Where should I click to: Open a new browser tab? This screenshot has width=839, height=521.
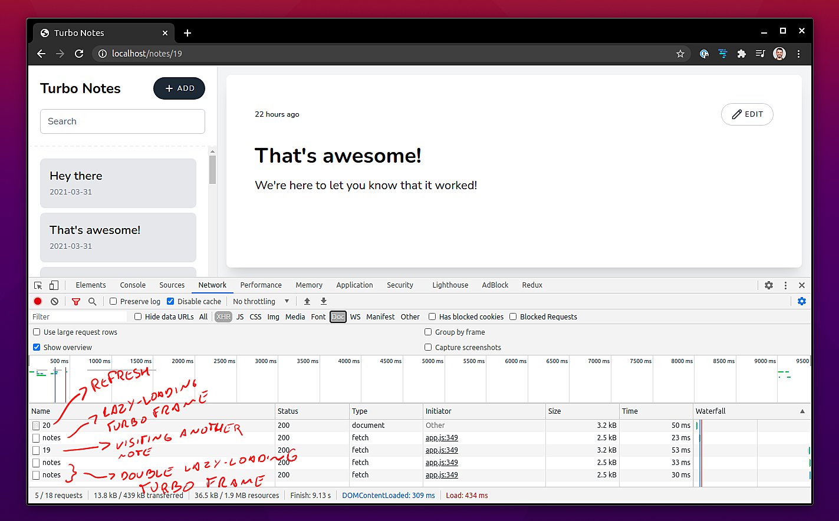[187, 33]
